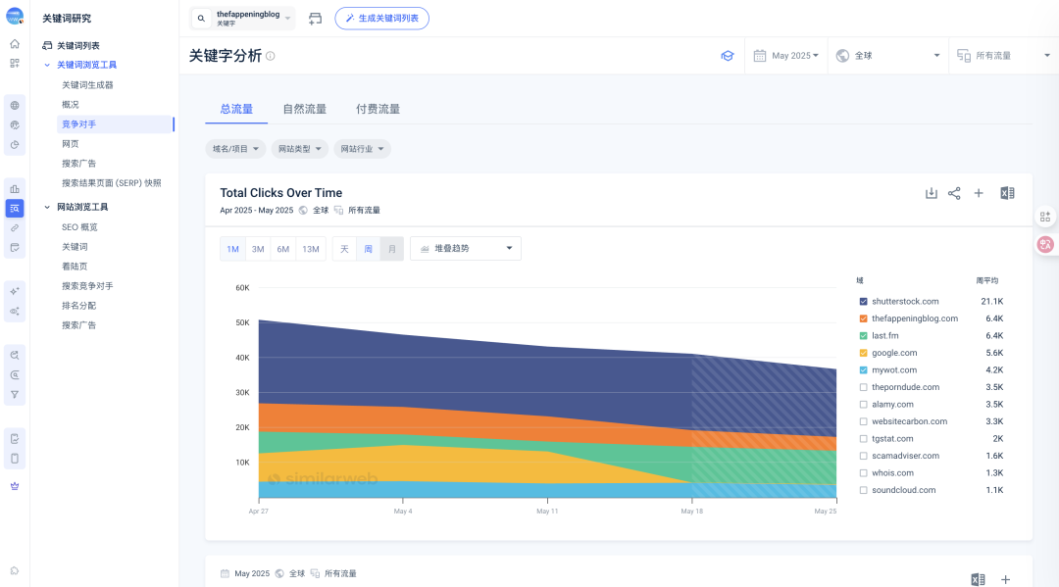Viewport: 1059px width, 587px height.
Task: Open the home icon in left sidebar
Action: click(14, 44)
